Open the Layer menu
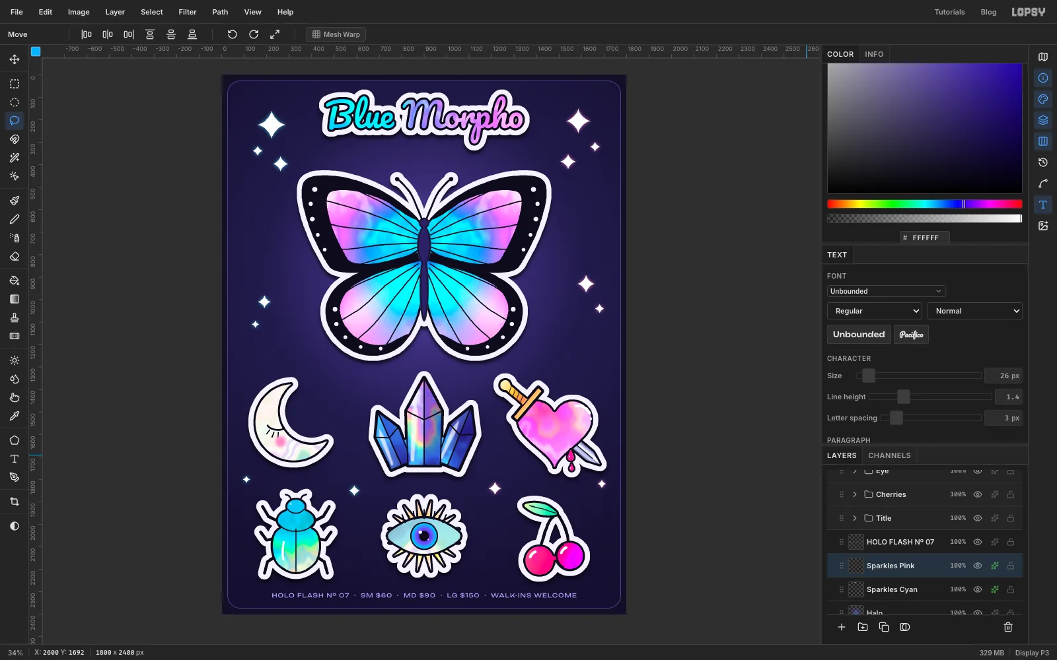 click(115, 12)
